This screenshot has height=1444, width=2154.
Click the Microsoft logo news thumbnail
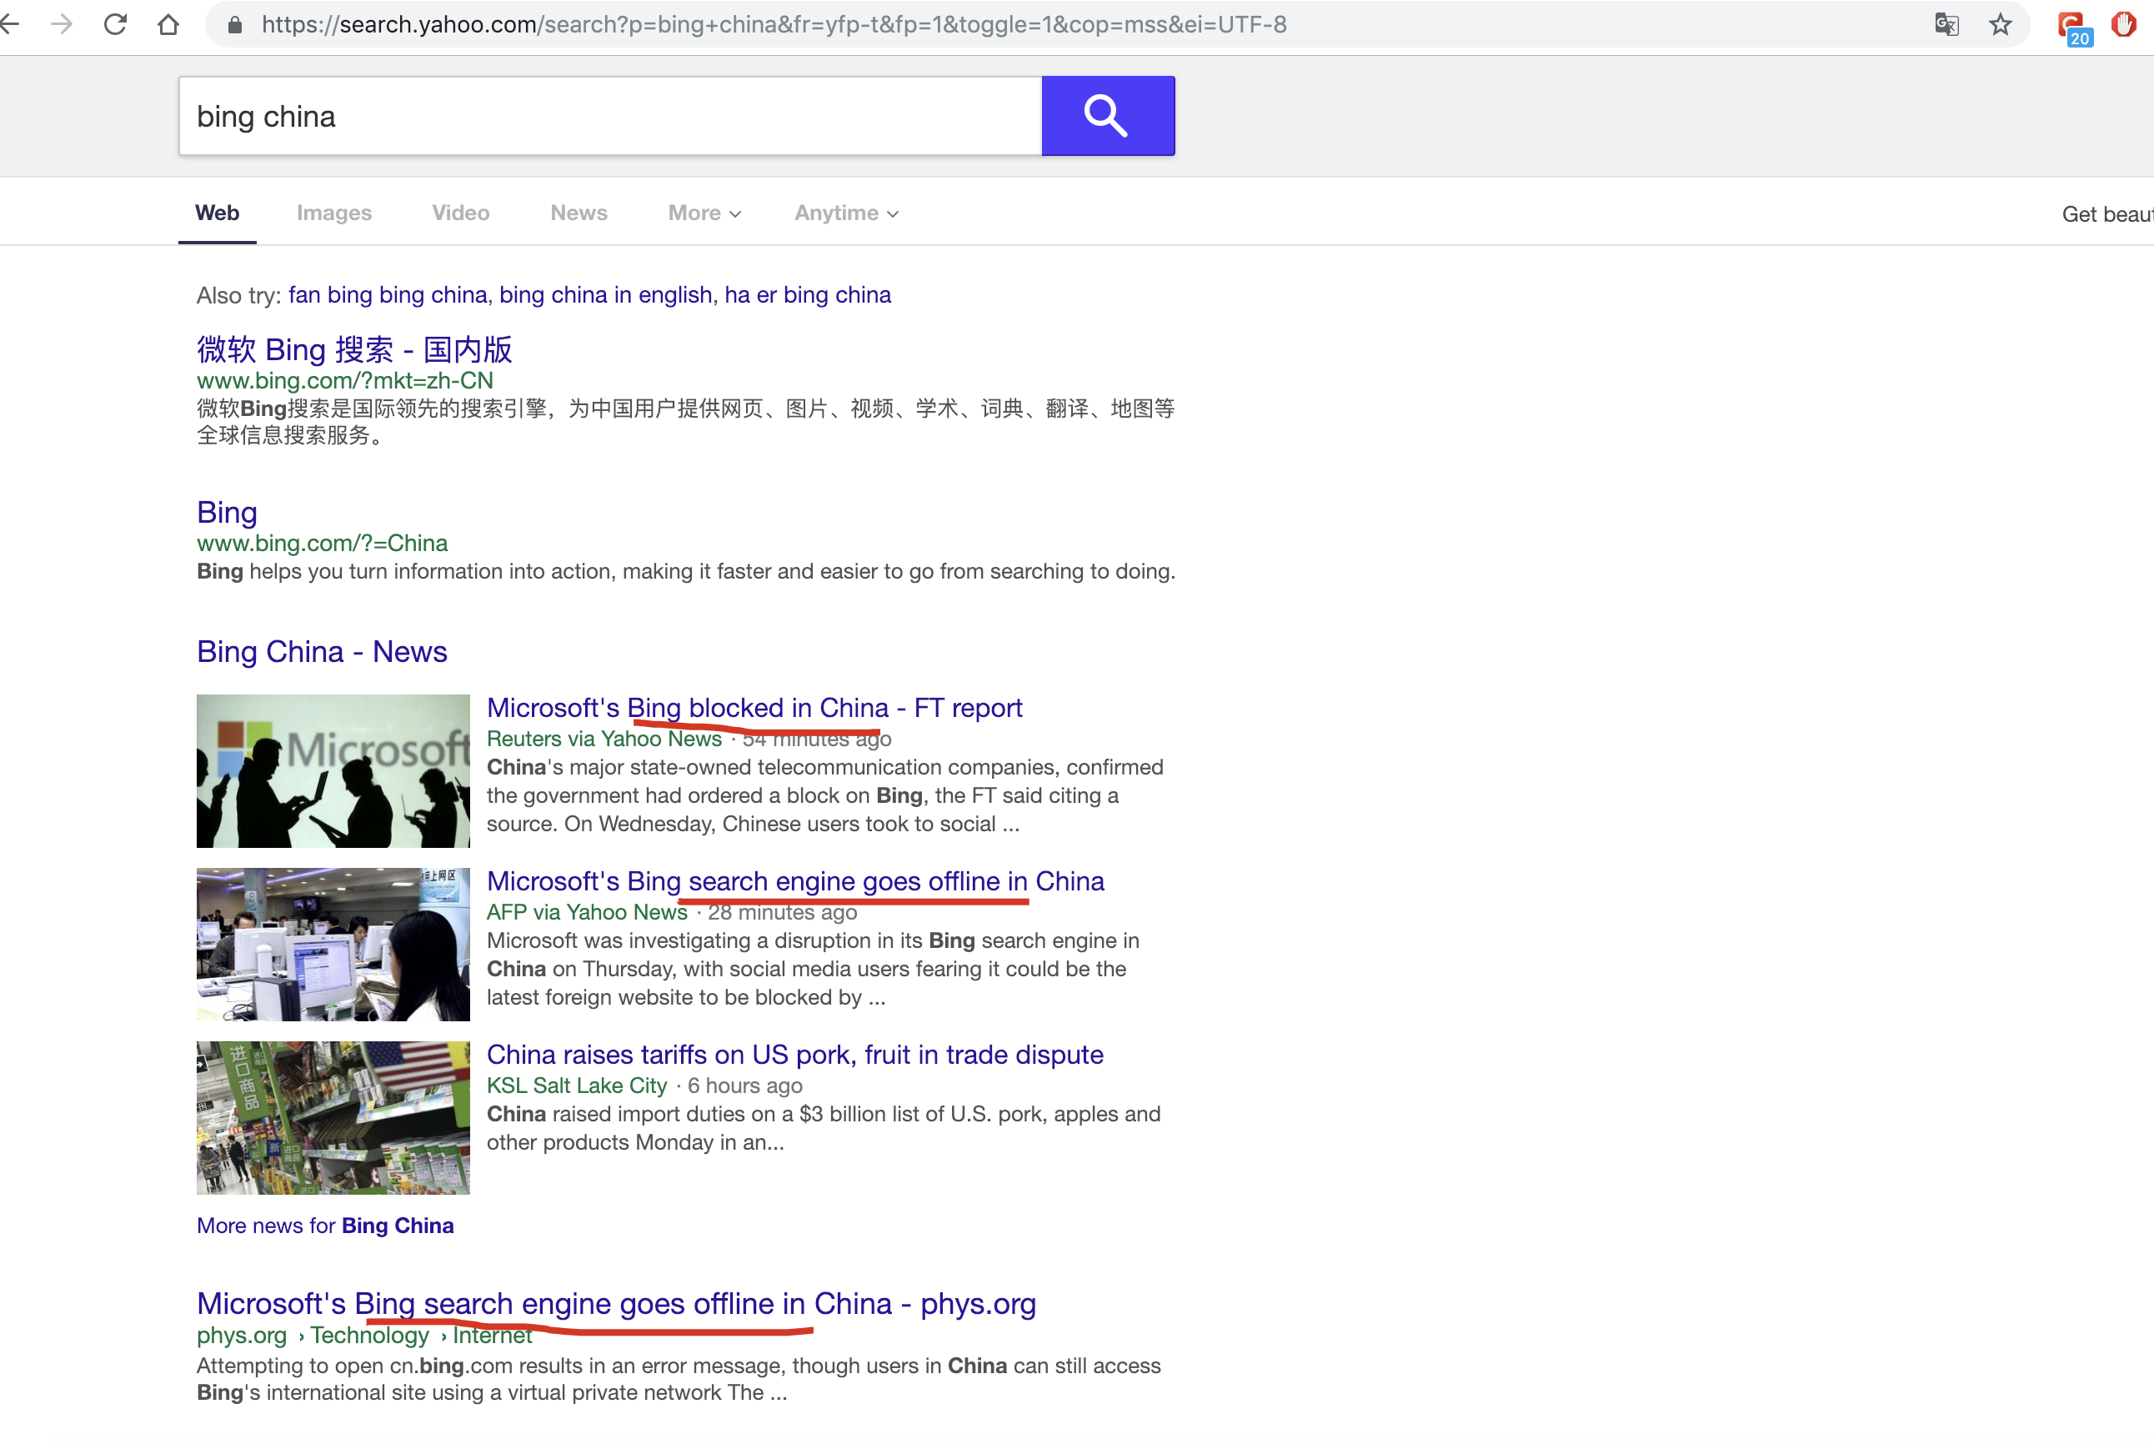[333, 771]
